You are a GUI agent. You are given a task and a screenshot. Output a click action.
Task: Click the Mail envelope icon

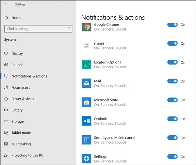point(86,83)
